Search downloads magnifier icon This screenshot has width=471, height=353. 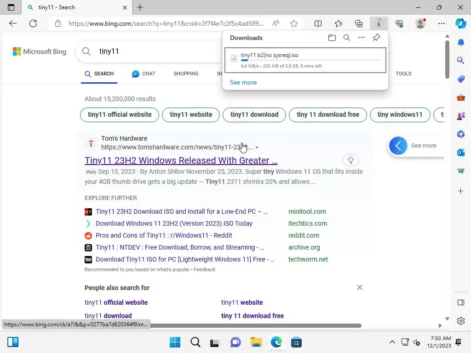tap(347, 38)
